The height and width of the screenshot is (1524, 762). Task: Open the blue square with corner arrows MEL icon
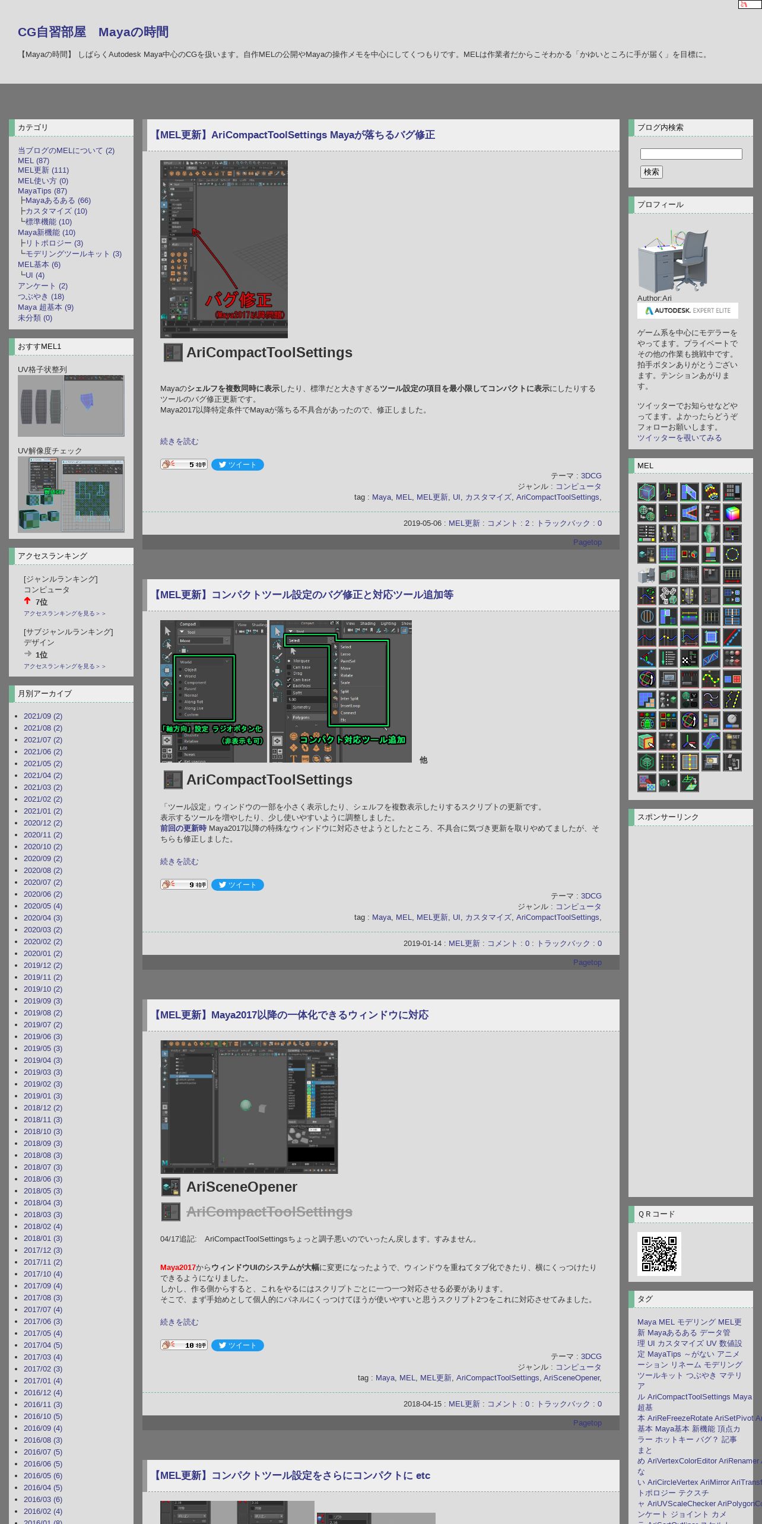711,637
